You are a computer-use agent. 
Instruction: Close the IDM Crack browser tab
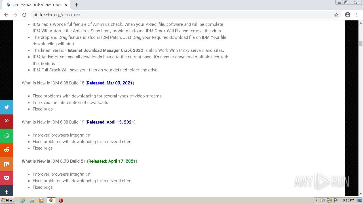(66, 5)
